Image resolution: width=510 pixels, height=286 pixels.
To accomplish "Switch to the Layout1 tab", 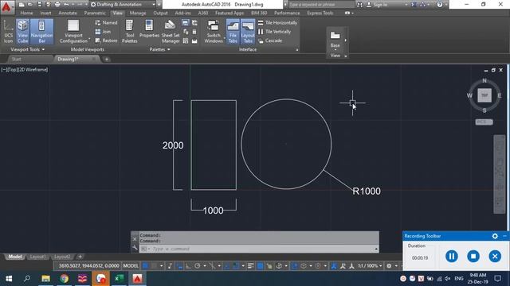I will tap(37, 257).
